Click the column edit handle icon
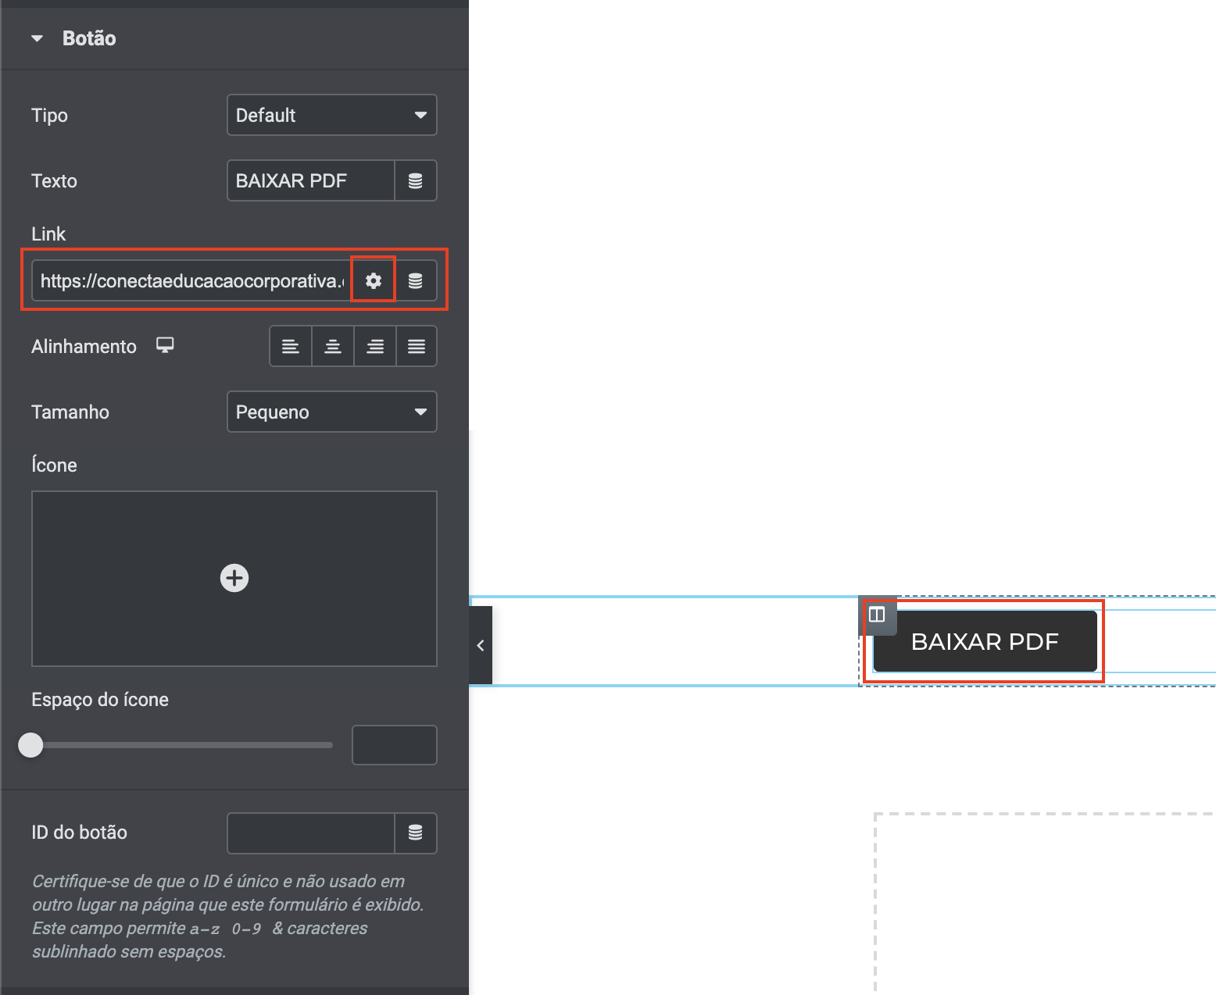 (877, 615)
